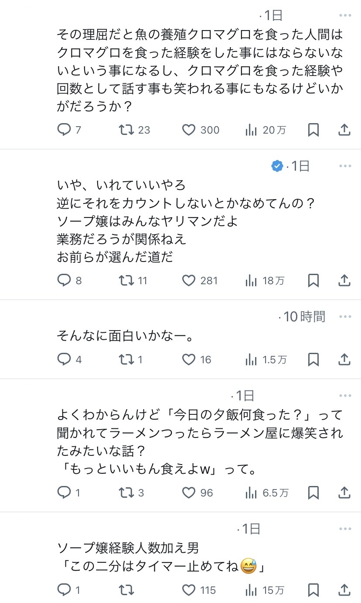This screenshot has height=603, width=361.
Task: Open more options on the 10時間 tweet
Action: tap(345, 317)
